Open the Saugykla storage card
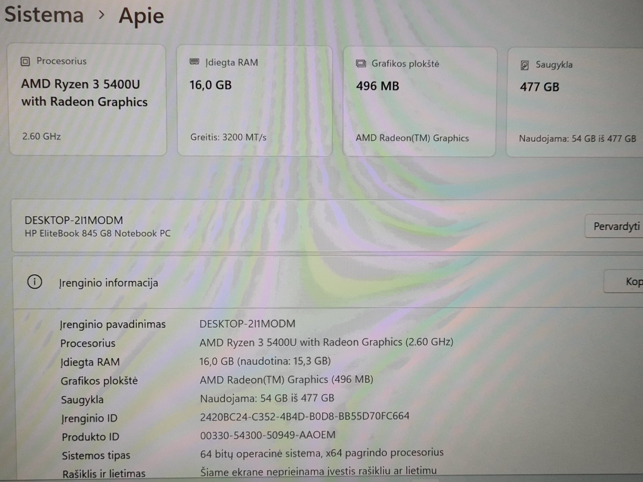 (575, 102)
